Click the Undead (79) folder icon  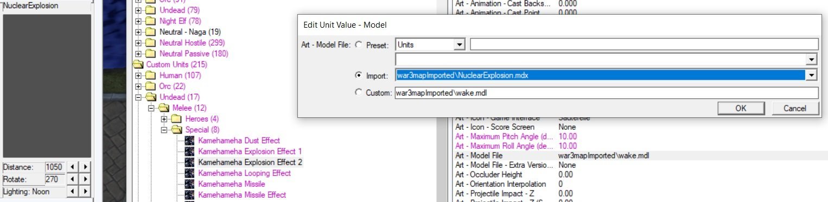coord(151,10)
